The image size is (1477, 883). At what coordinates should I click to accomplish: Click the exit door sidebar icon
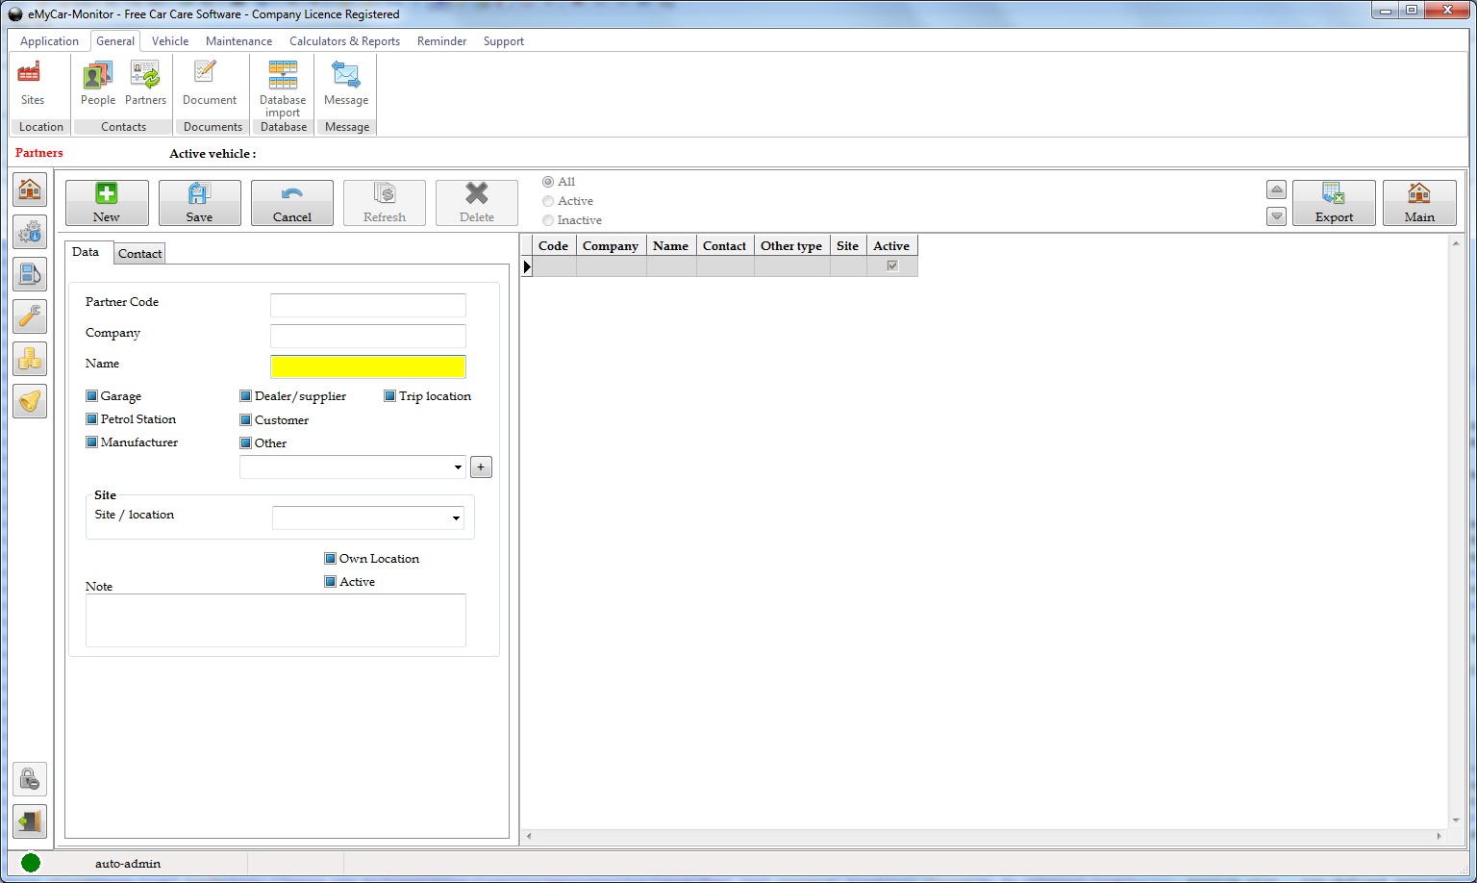coord(30,821)
